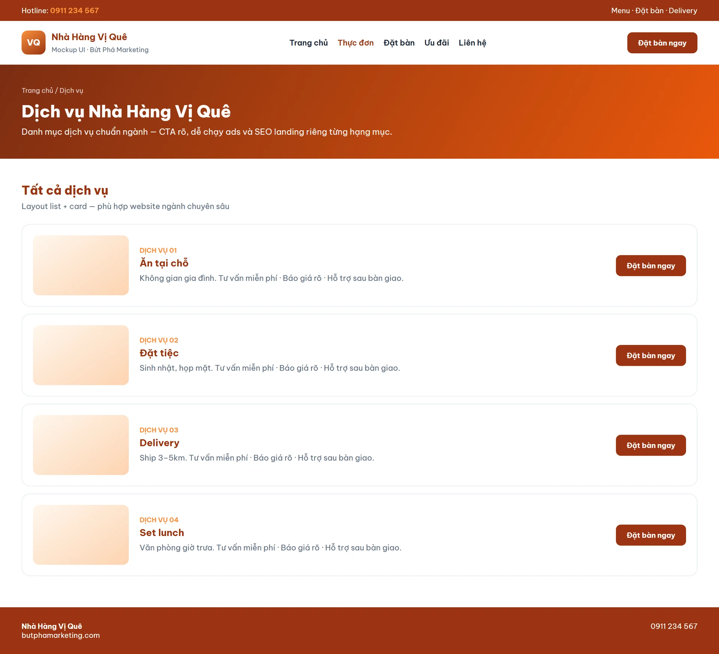Click breadcrumb Trang chủ / Dịch vụ

click(x=52, y=91)
